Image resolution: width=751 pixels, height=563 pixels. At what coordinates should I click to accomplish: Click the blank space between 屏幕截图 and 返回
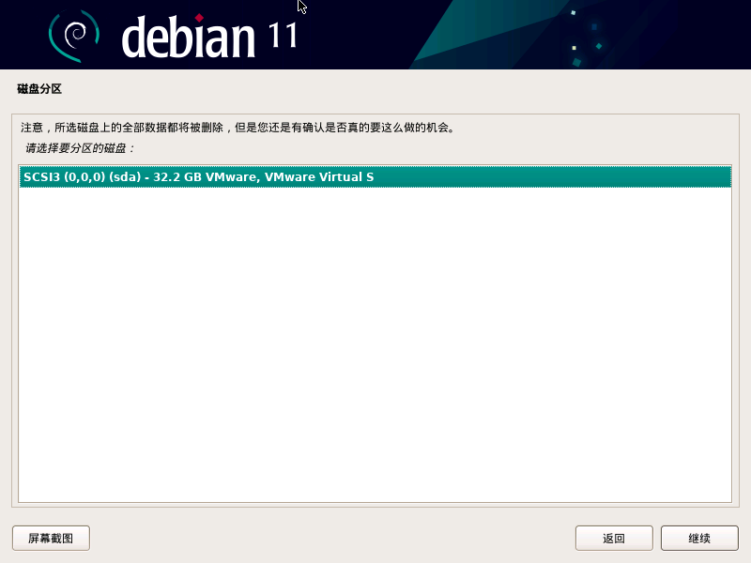pos(329,539)
